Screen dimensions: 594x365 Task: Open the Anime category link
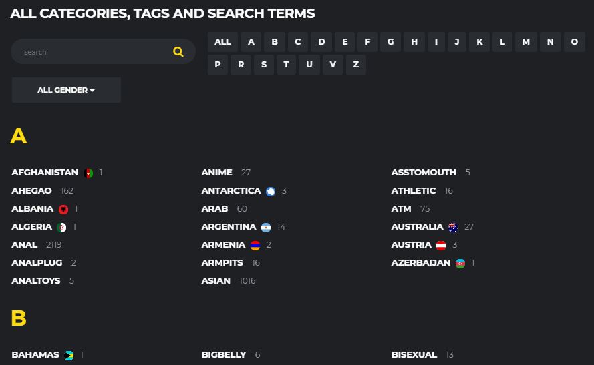tap(217, 173)
